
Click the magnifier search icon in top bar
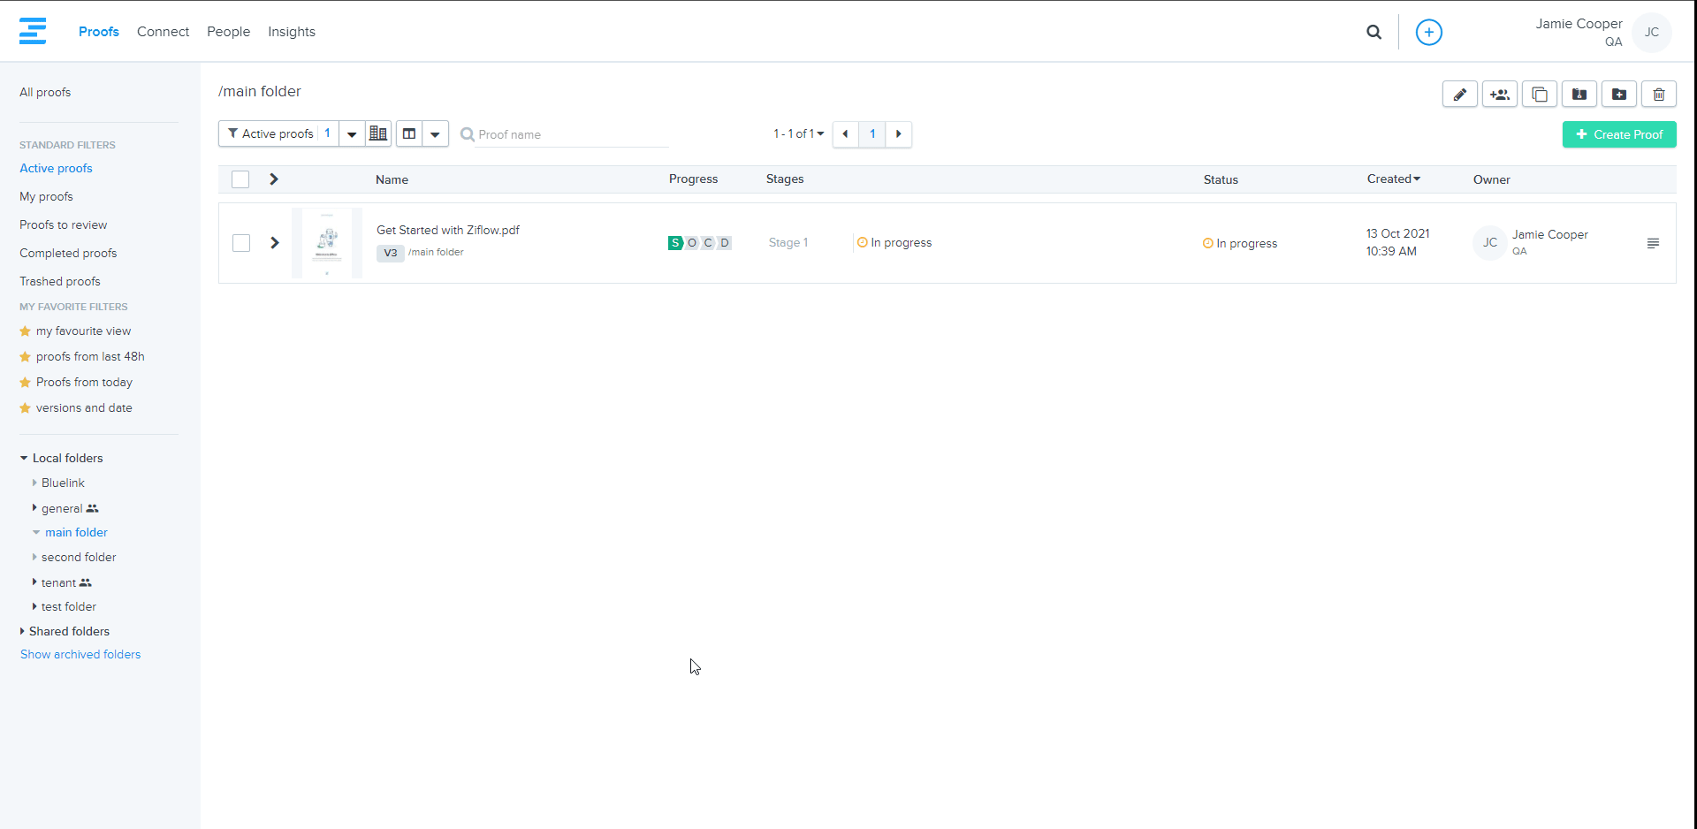click(1374, 33)
